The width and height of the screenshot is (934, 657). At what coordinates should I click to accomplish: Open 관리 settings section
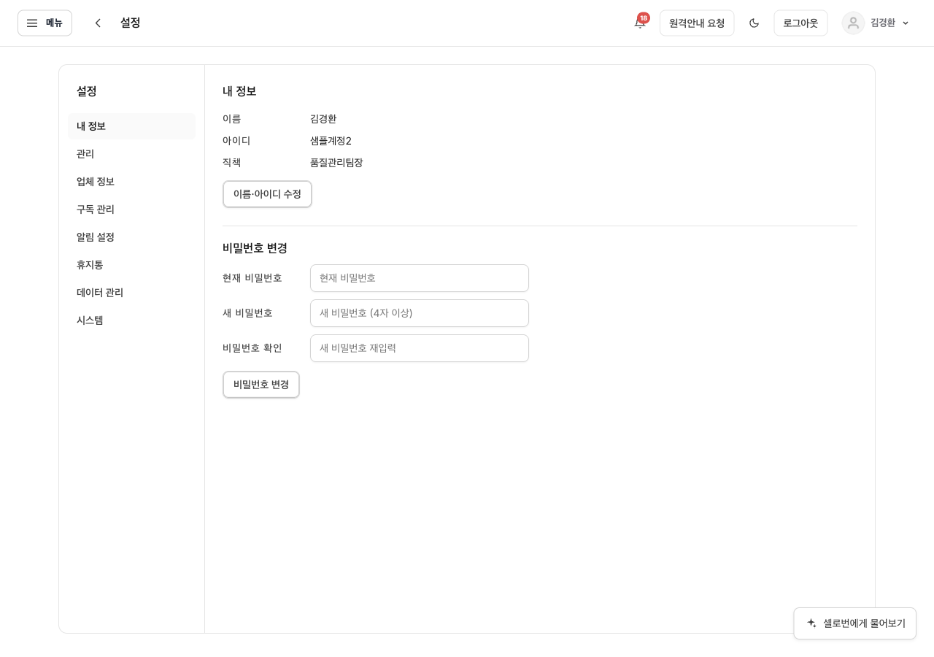[131, 154]
